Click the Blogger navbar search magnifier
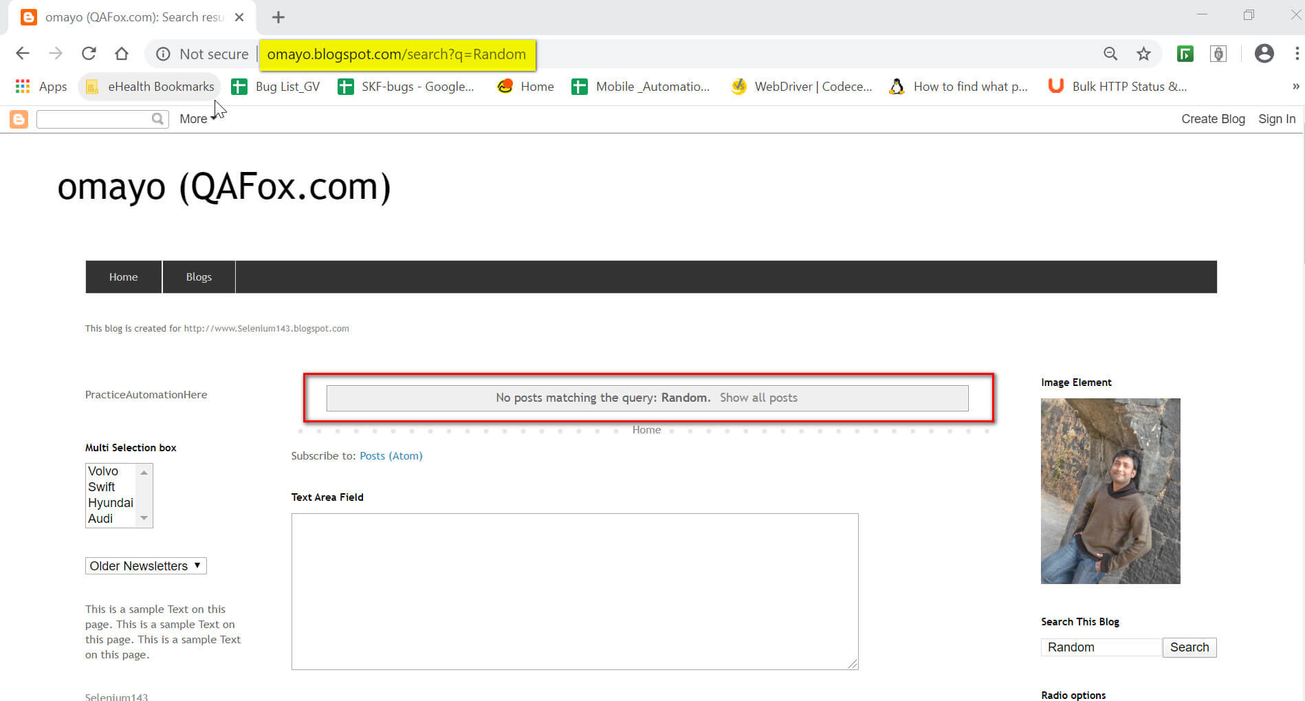This screenshot has width=1305, height=701. pos(157,119)
